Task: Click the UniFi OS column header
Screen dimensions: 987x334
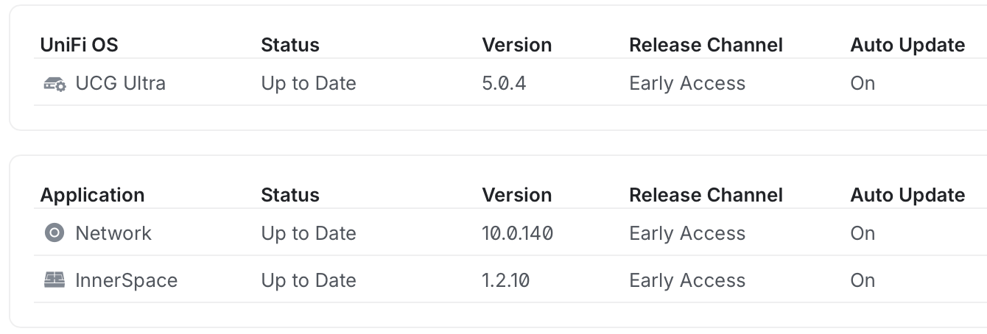Action: point(79,45)
